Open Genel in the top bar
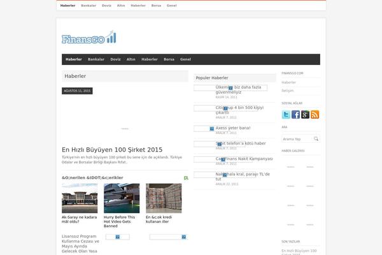 click(171, 5)
